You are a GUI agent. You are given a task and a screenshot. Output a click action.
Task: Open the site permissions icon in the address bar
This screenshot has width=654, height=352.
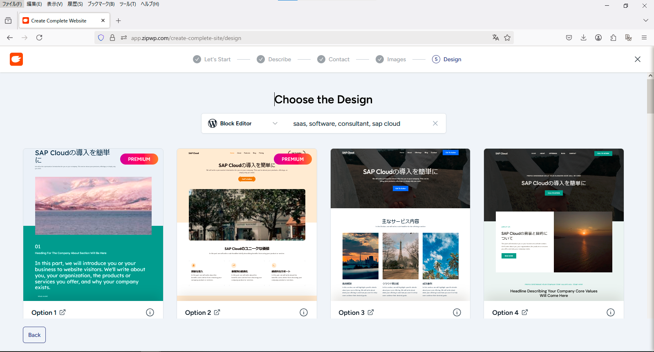(x=124, y=38)
